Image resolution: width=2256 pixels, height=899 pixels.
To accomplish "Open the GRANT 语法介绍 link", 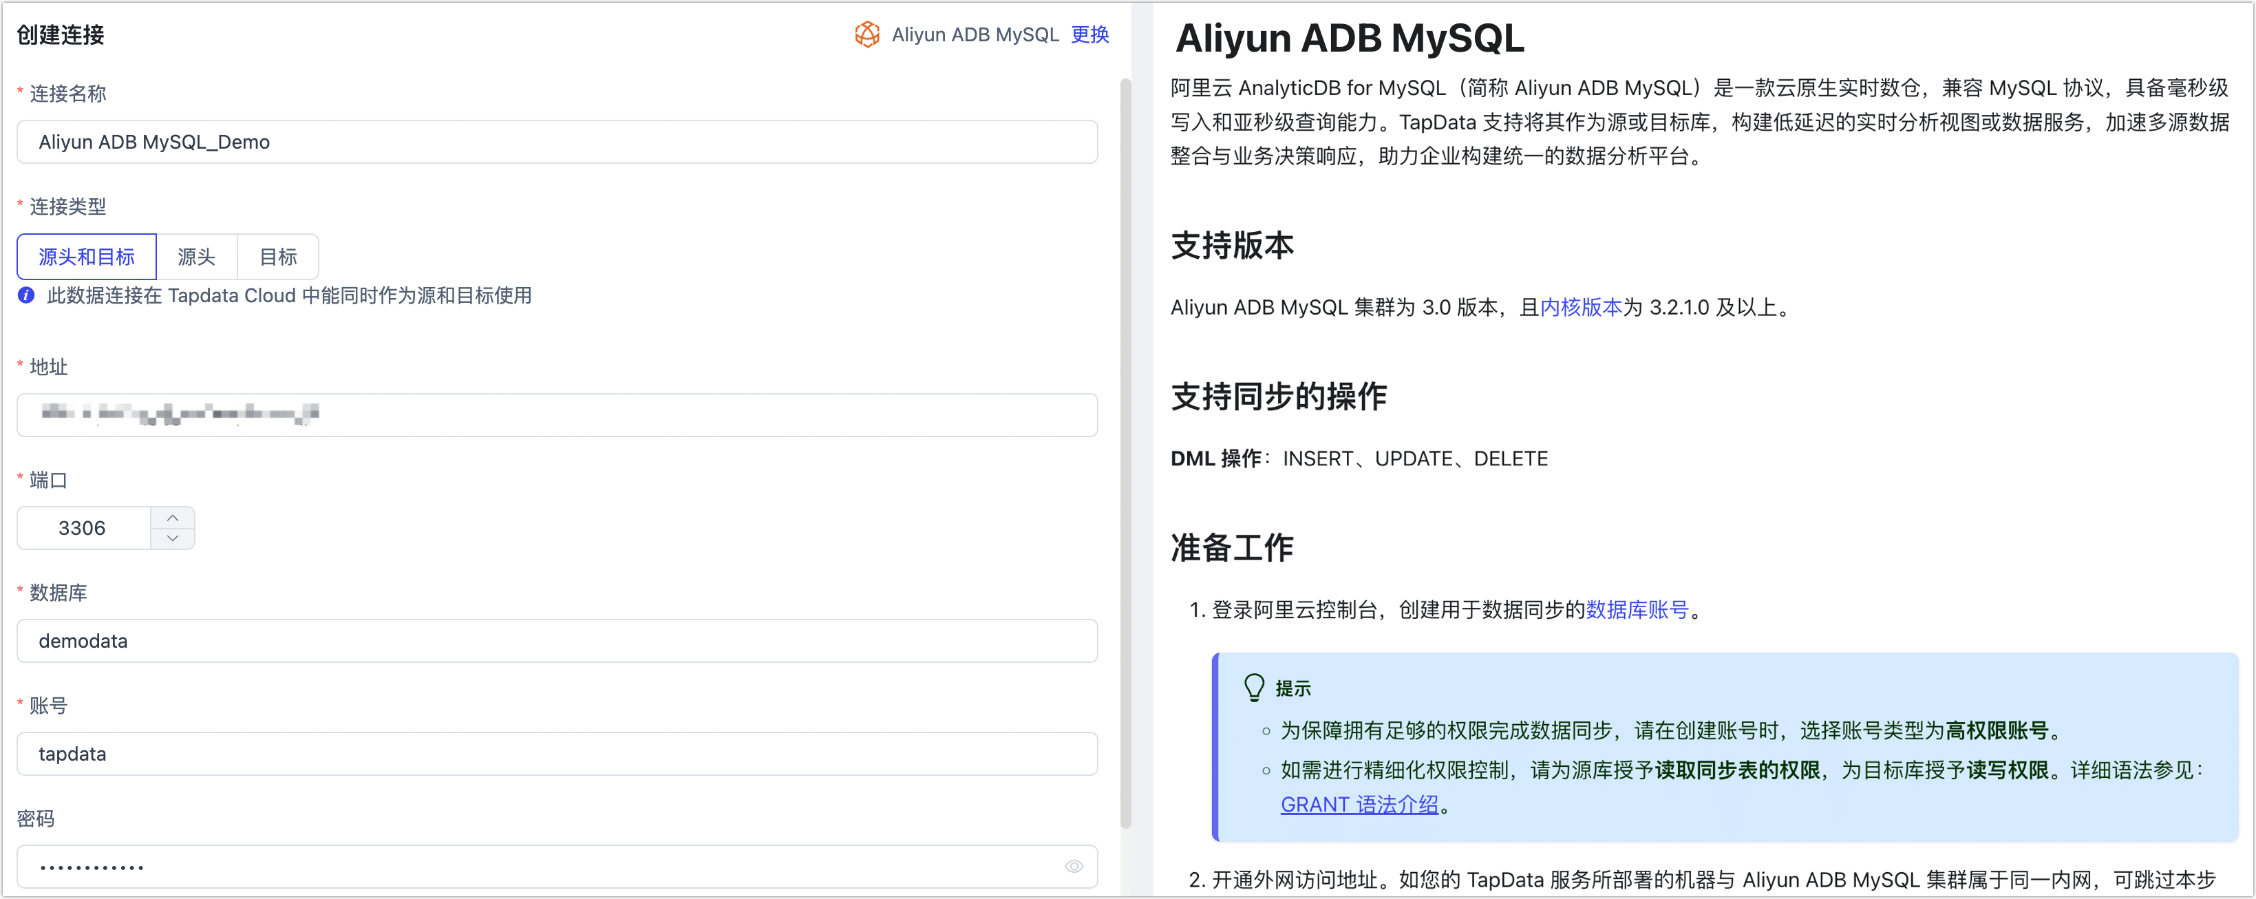I will 1359,805.
